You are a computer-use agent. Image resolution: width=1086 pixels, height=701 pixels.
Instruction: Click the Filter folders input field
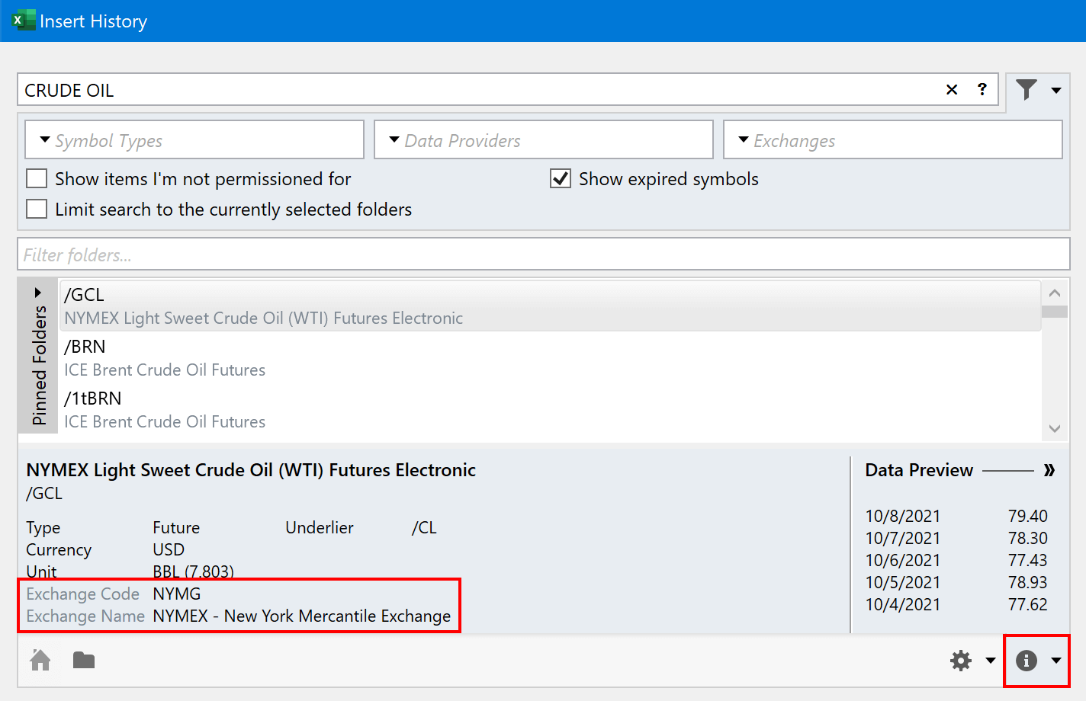[544, 254]
